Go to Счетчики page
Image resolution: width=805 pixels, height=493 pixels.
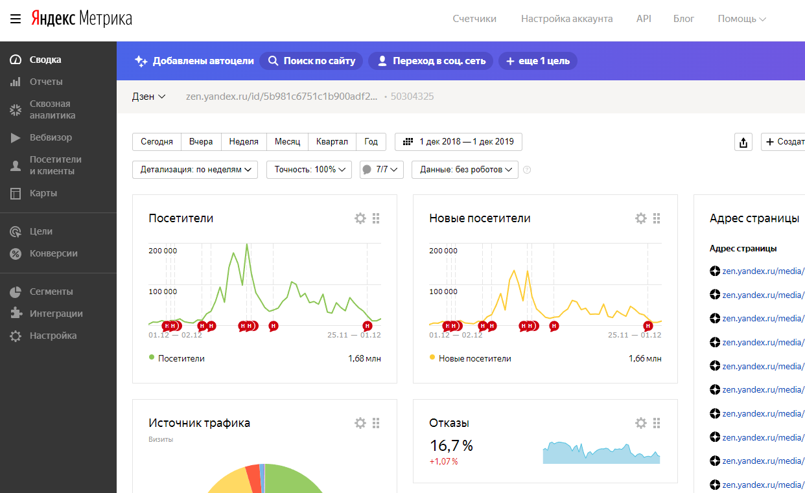(x=474, y=19)
